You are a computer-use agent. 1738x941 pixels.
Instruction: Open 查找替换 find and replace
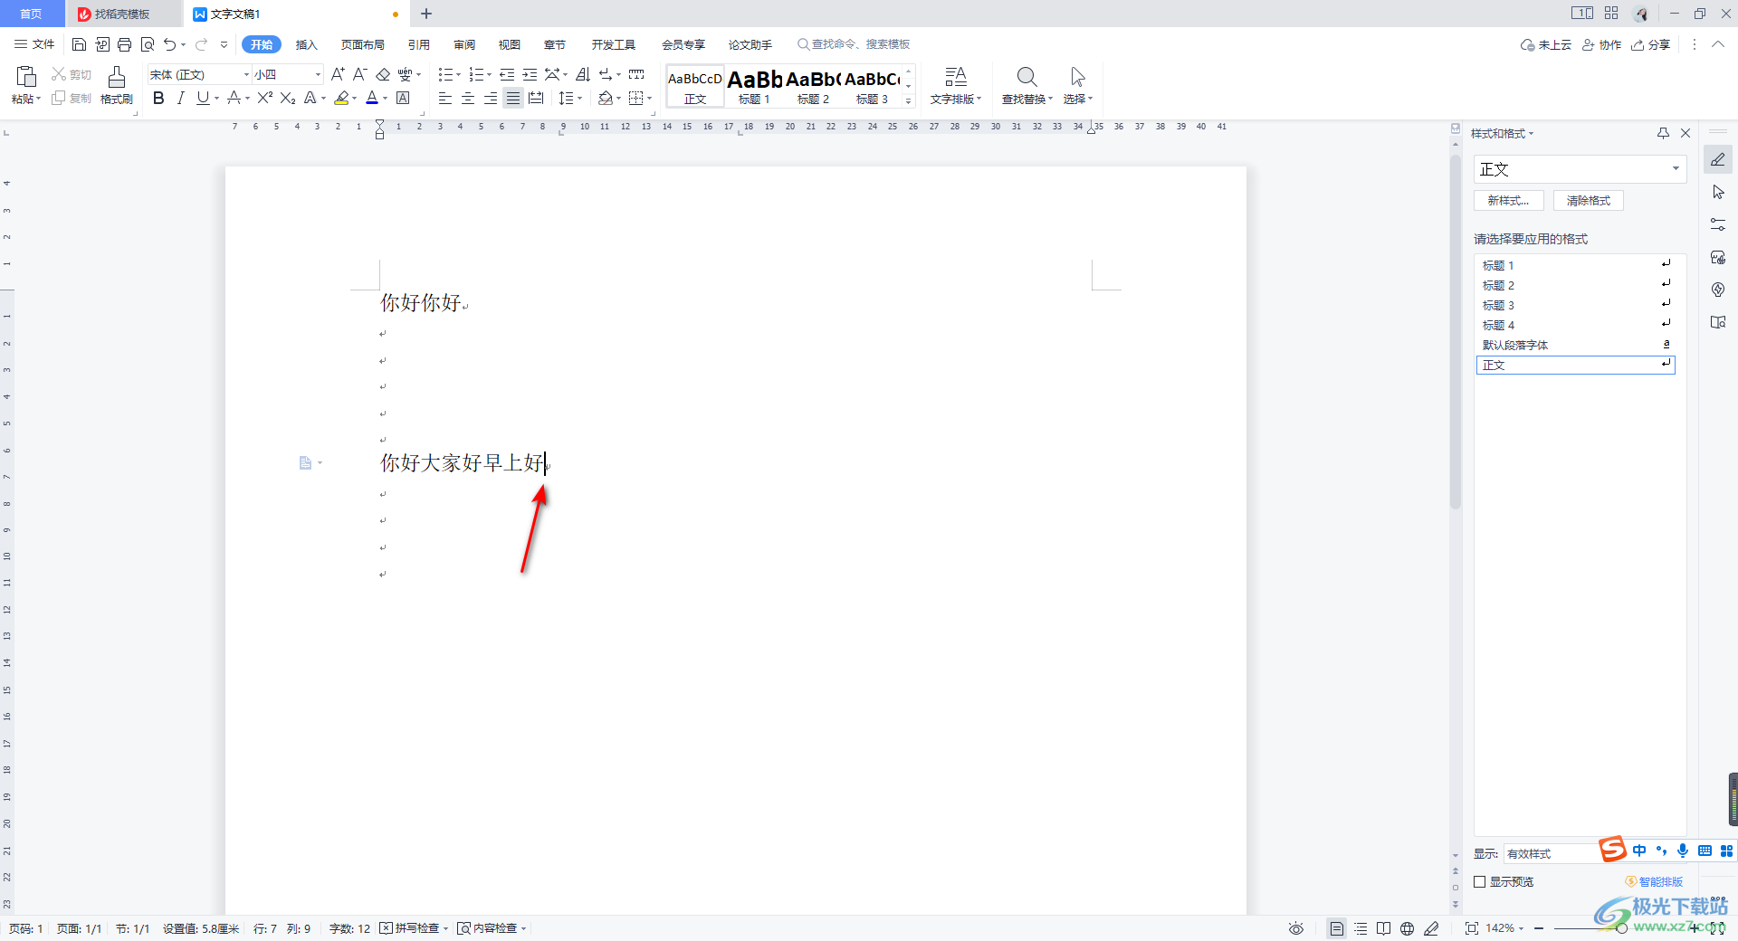click(1027, 86)
